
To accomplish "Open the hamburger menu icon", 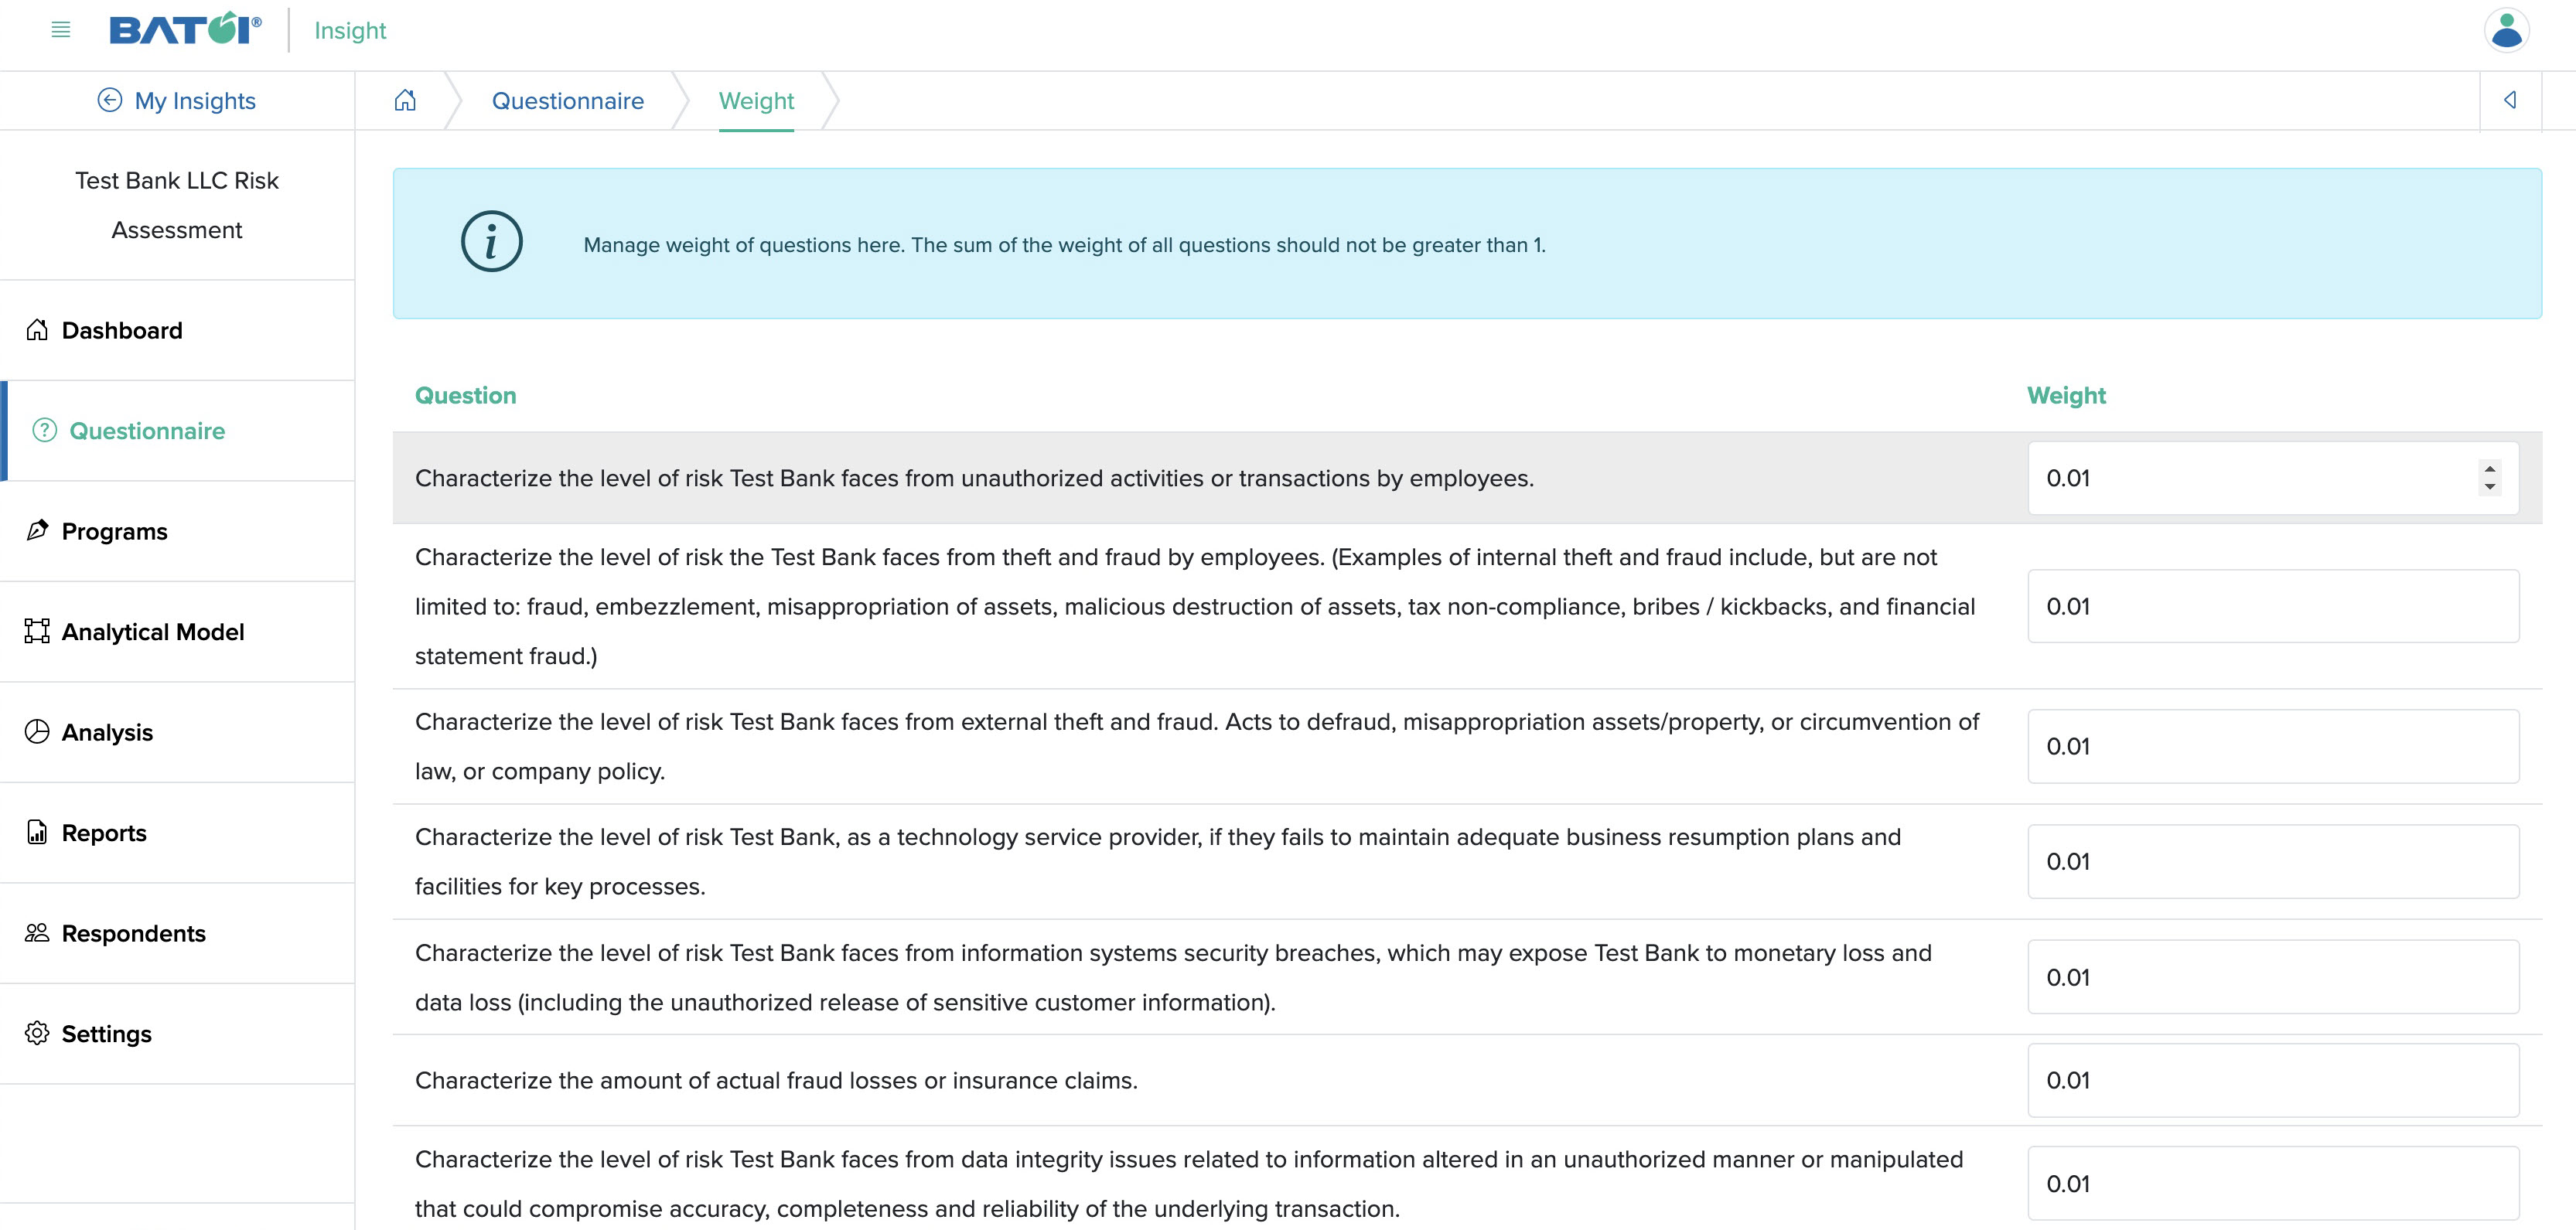I will pyautogui.click(x=61, y=30).
